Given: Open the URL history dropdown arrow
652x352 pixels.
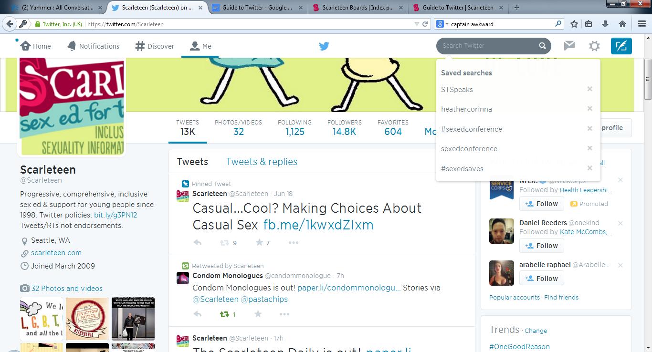Looking at the screenshot, I should click(417, 24).
